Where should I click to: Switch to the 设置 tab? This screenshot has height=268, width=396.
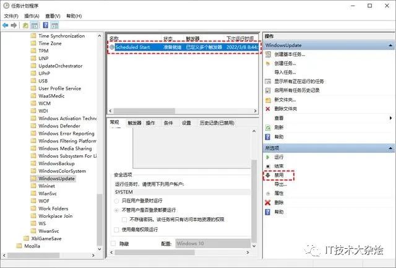(x=186, y=123)
